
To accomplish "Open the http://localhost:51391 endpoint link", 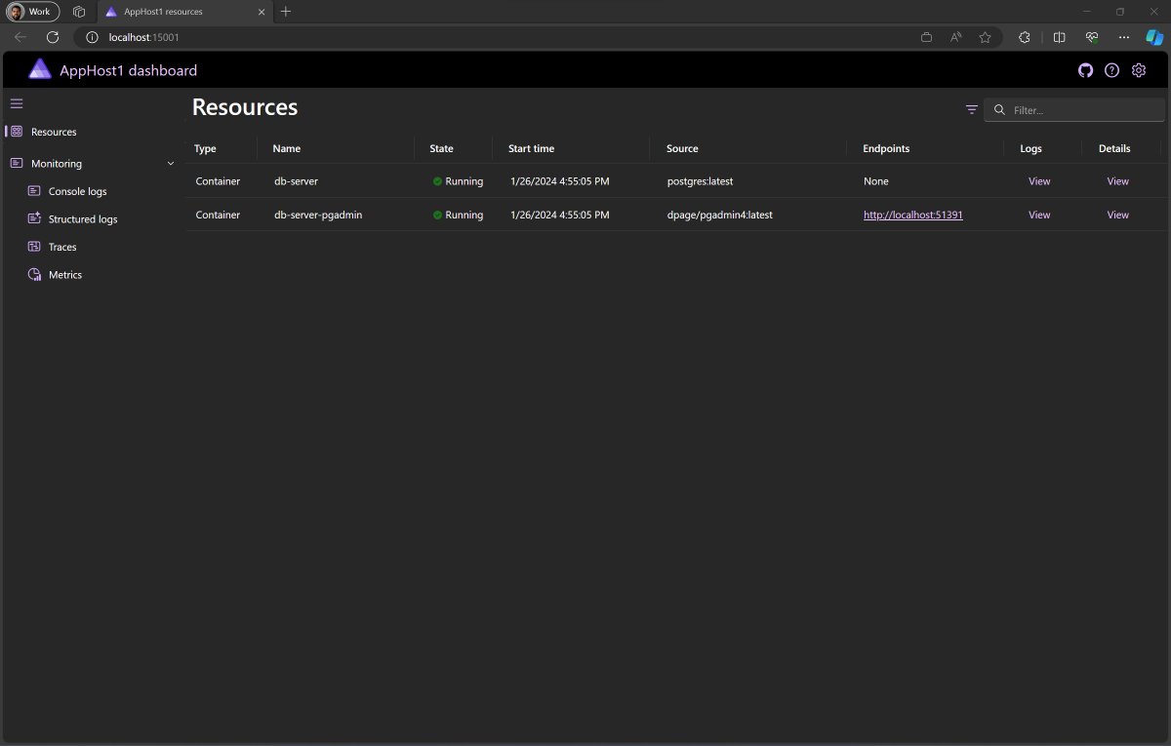I will click(912, 215).
